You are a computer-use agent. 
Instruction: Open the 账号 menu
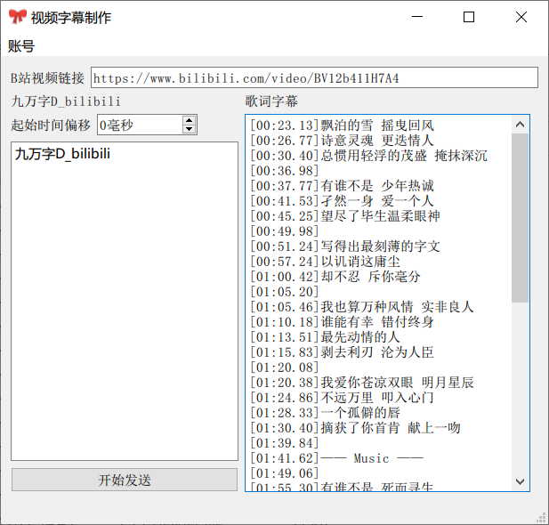21,46
